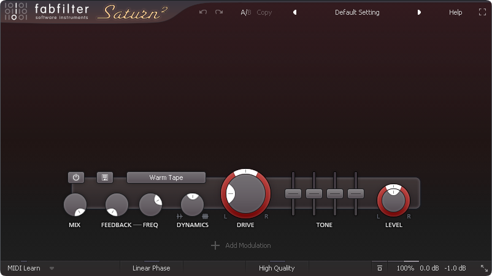Click the global bypass icon in bottom bar
Viewport: 492px width, 276px height.
tap(379, 268)
